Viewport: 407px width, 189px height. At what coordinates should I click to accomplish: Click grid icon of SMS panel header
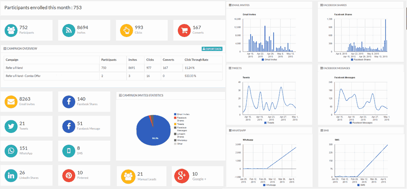[322, 130]
